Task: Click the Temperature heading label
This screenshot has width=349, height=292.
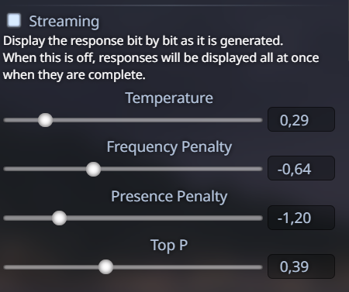Action: click(169, 98)
